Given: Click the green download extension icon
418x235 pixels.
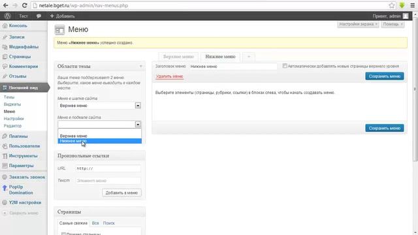Looking at the screenshot, I should (402, 5).
